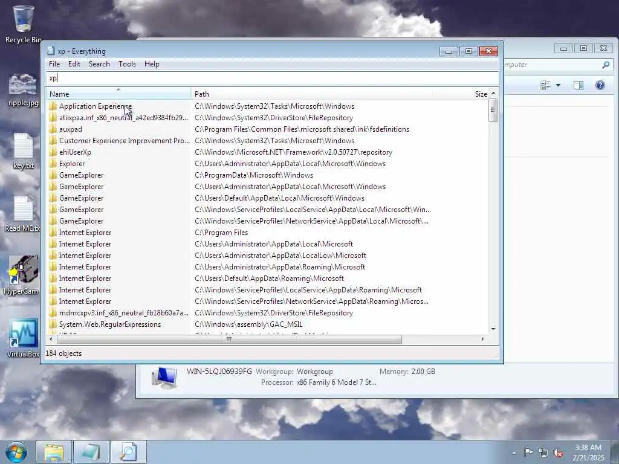
Task: Select the Read ME.txt desktop icon
Action: pos(22,214)
